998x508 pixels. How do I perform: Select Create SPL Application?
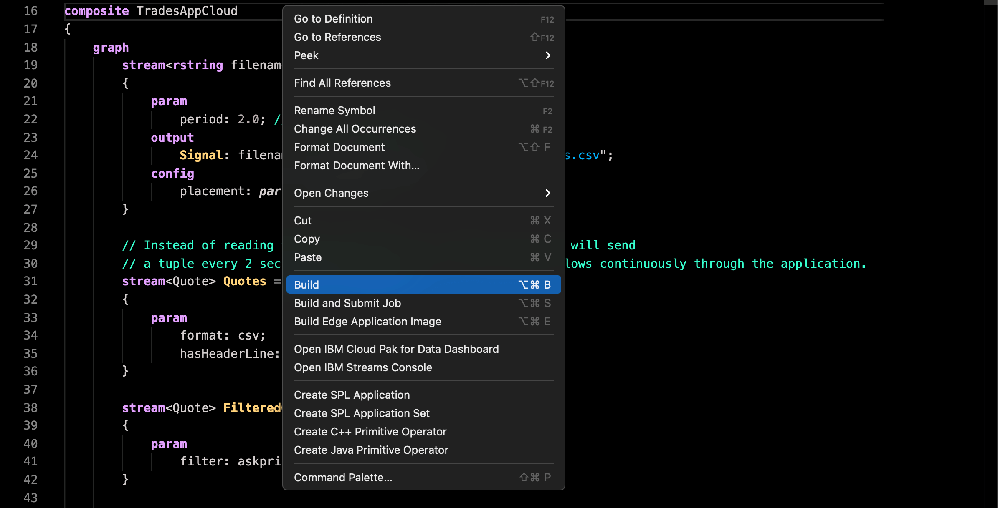[352, 395]
